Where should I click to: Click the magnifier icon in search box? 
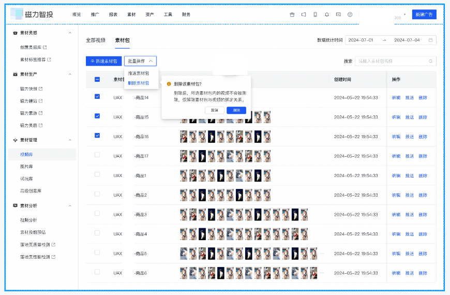(x=430, y=61)
